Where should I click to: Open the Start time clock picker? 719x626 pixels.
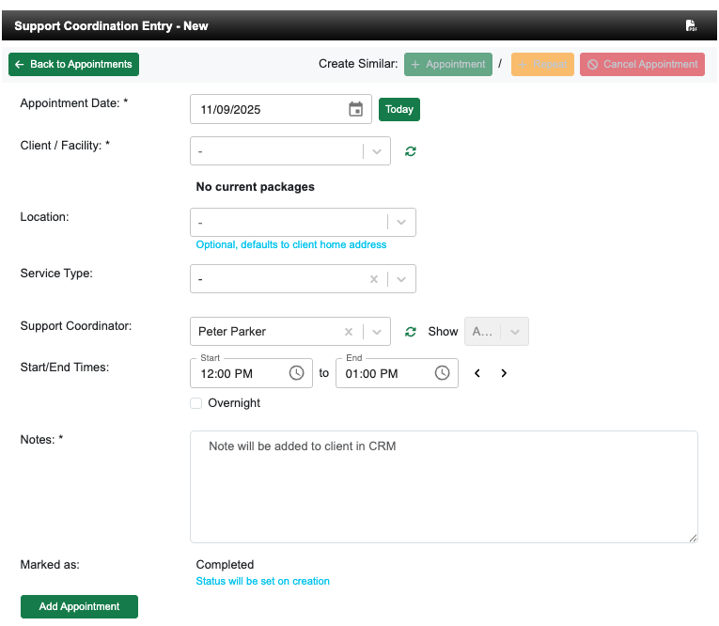[x=297, y=373]
